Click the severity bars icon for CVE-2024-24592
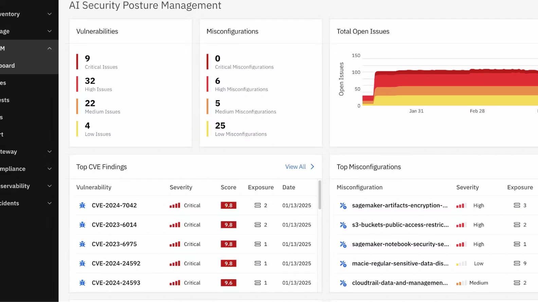The width and height of the screenshot is (538, 302). click(175, 263)
